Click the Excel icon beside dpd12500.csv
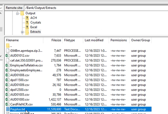The width and height of the screenshot is (168, 114). [8, 90]
